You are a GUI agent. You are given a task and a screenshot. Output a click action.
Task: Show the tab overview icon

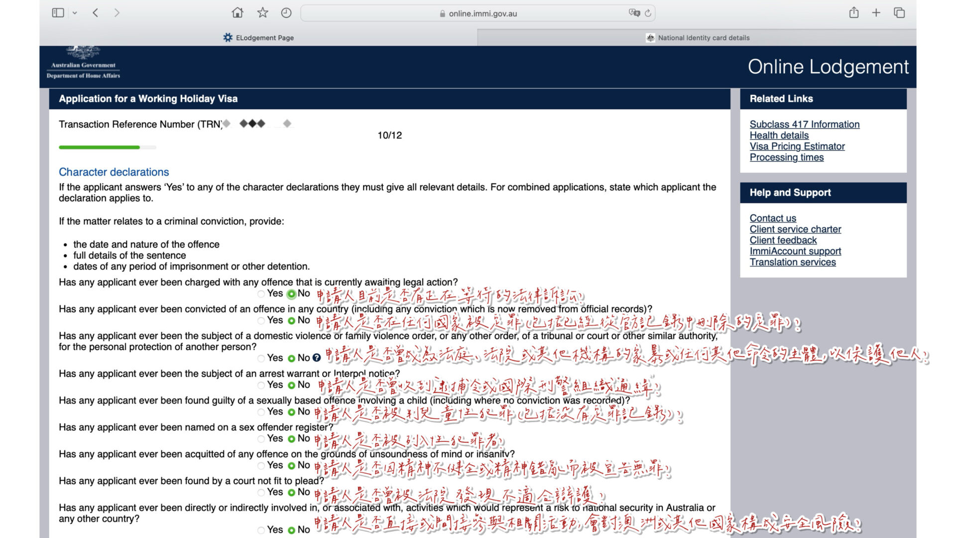[x=899, y=13]
